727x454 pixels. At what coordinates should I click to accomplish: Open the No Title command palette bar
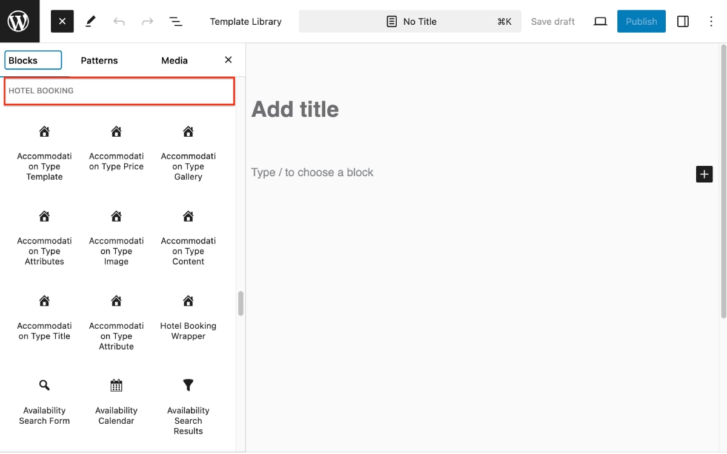pos(410,22)
